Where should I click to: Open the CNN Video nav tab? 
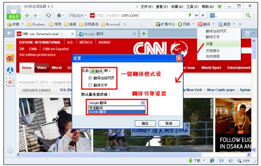pyautogui.click(x=42, y=68)
